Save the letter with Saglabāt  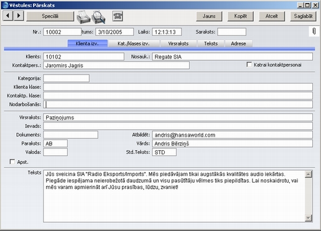[x=303, y=16]
